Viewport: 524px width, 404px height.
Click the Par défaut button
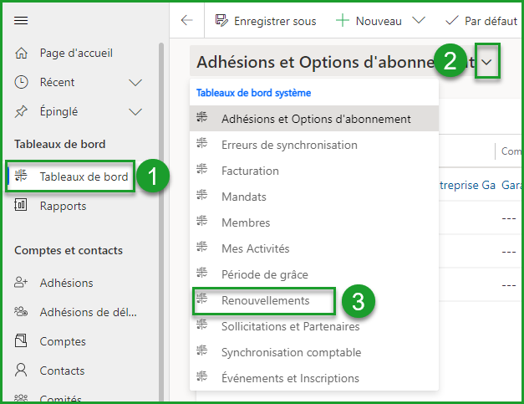click(x=483, y=21)
